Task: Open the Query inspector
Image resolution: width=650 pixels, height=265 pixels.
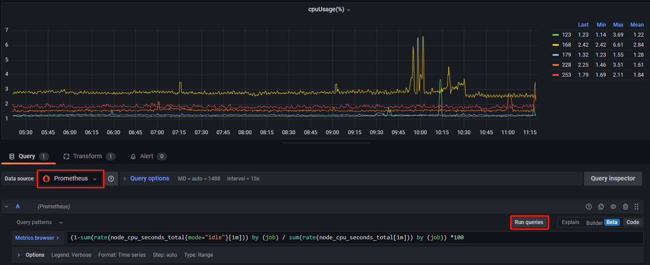Action: (x=613, y=179)
